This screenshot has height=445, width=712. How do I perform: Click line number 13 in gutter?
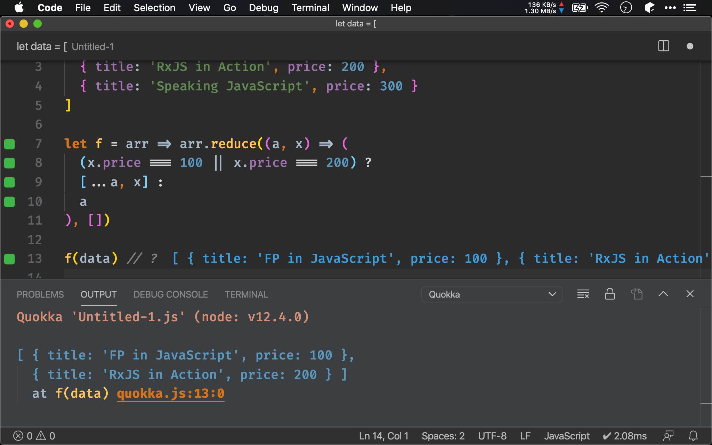[35, 259]
